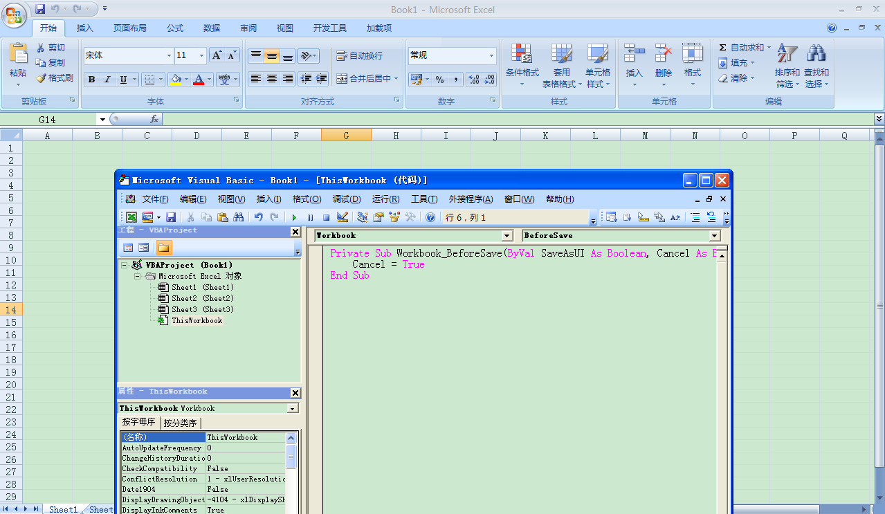Collapse the VBAProject (Book1) tree node
885x514 pixels.
[124, 265]
